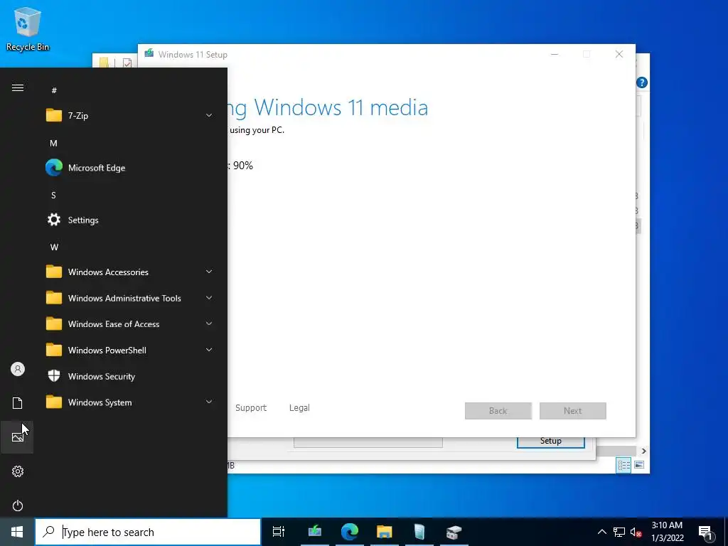This screenshot has height=546, width=728.
Task: Open Documents icon in Start sidebar
Action: (x=18, y=403)
